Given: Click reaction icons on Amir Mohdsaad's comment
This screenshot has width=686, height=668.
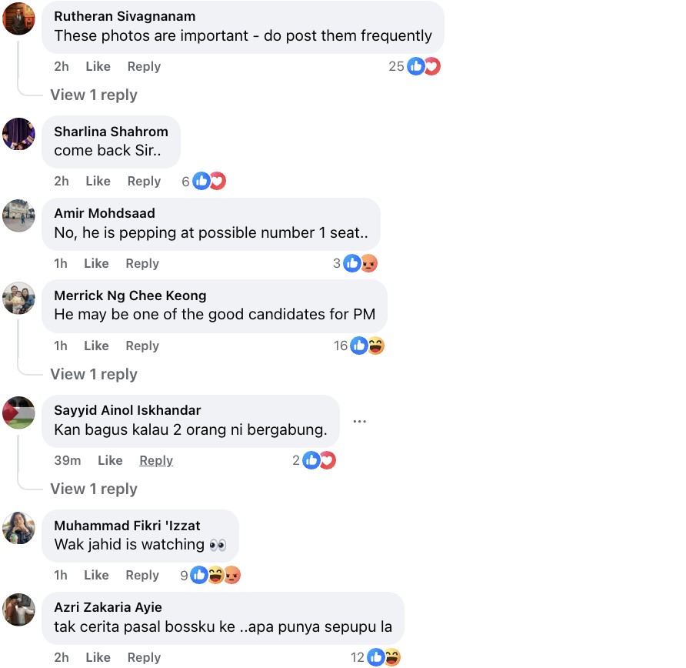Looking at the screenshot, I should point(360,264).
